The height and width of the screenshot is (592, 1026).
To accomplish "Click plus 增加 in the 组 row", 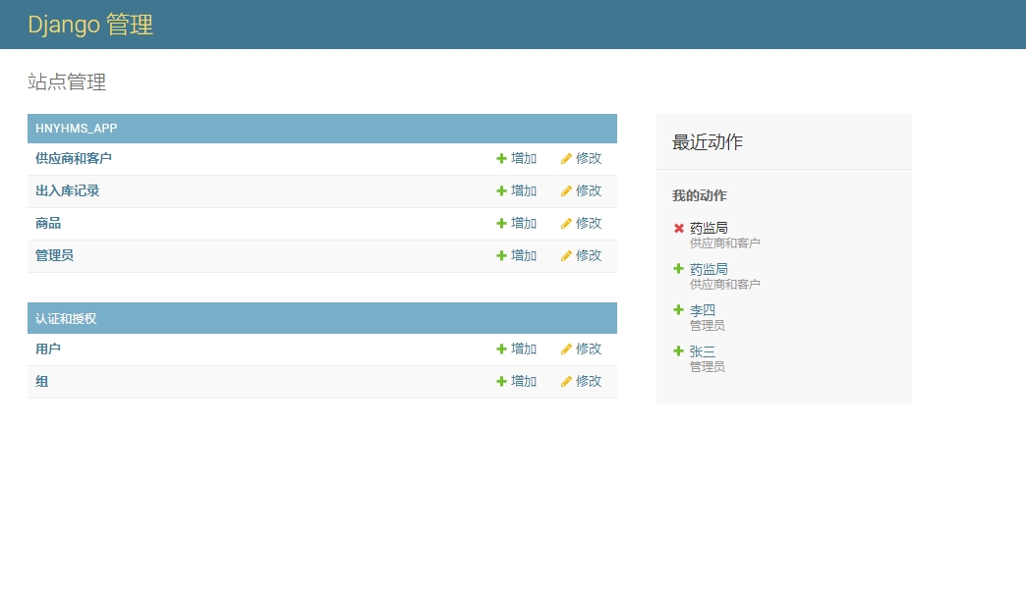I will (516, 382).
